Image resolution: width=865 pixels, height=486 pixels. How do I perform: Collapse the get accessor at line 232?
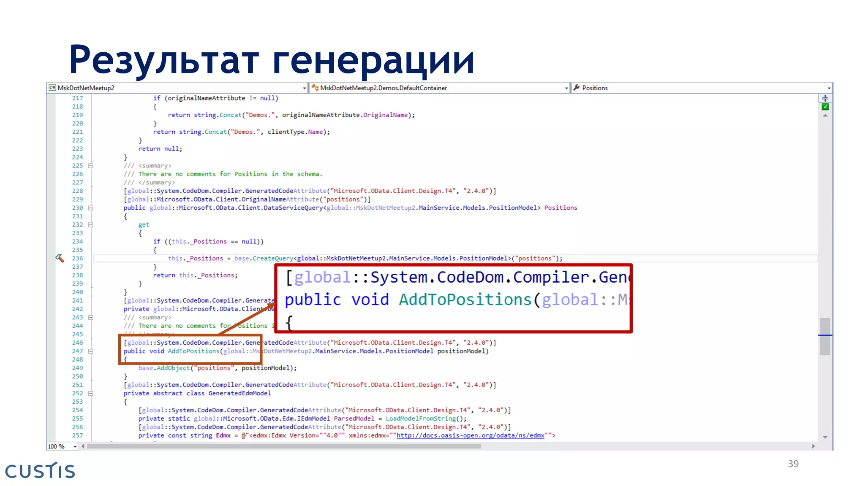click(90, 225)
